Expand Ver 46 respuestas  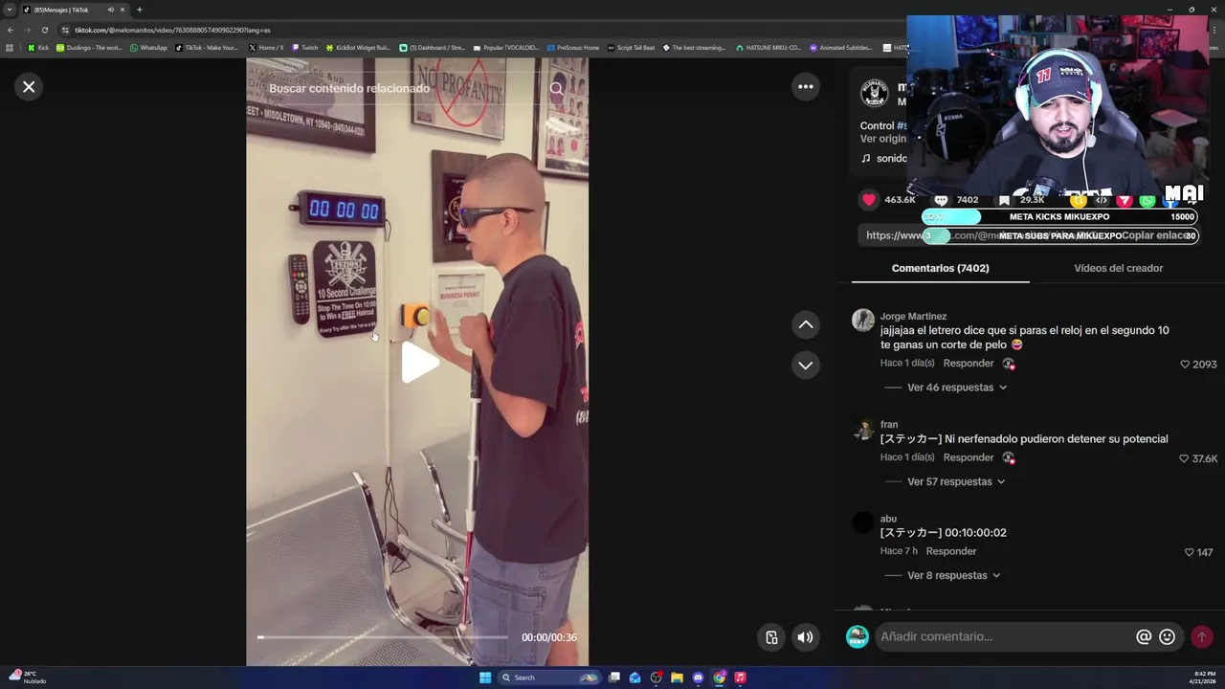pyautogui.click(x=957, y=388)
